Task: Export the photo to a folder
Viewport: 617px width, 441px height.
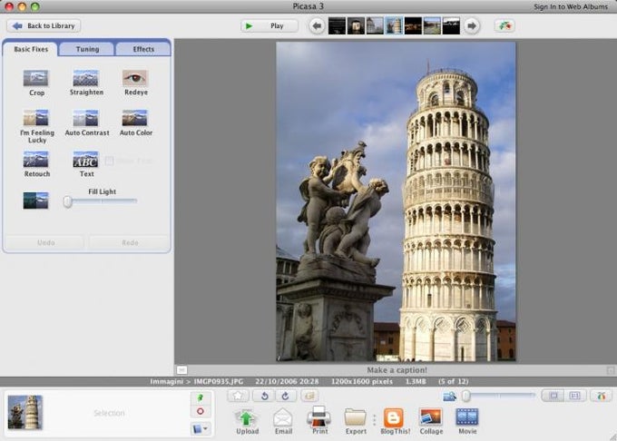Action: [356, 421]
